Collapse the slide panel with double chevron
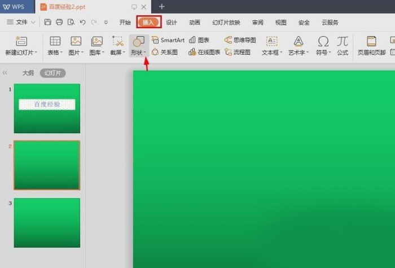 click(5, 73)
